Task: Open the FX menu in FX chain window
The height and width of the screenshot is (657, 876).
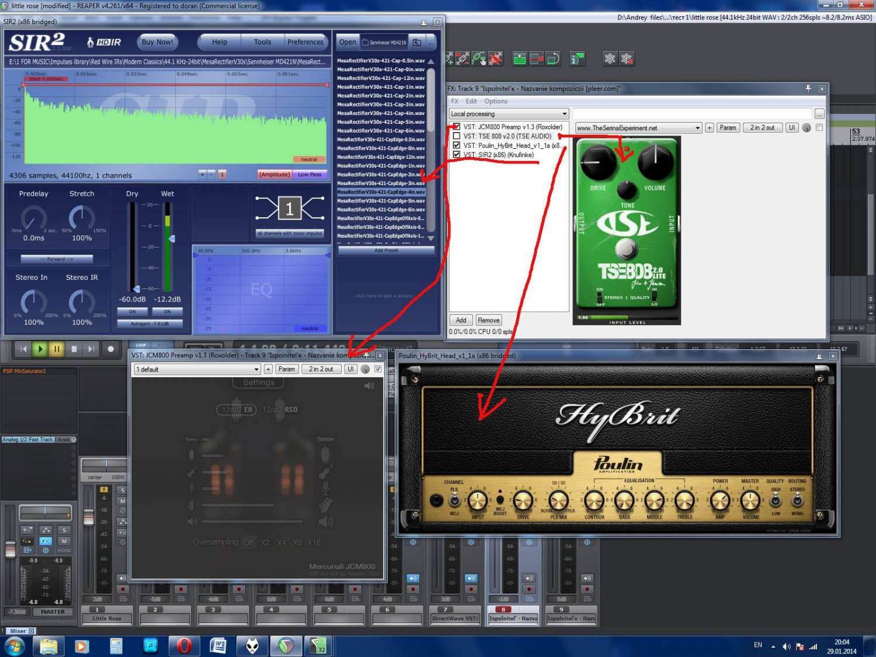Action: pos(455,101)
